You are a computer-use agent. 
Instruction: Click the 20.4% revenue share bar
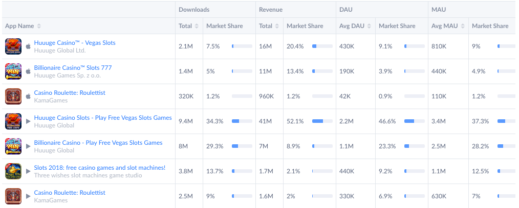coord(322,46)
